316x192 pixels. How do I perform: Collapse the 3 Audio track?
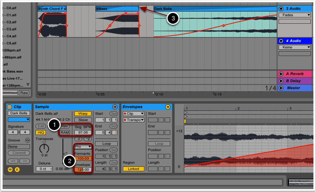(x=281, y=9)
